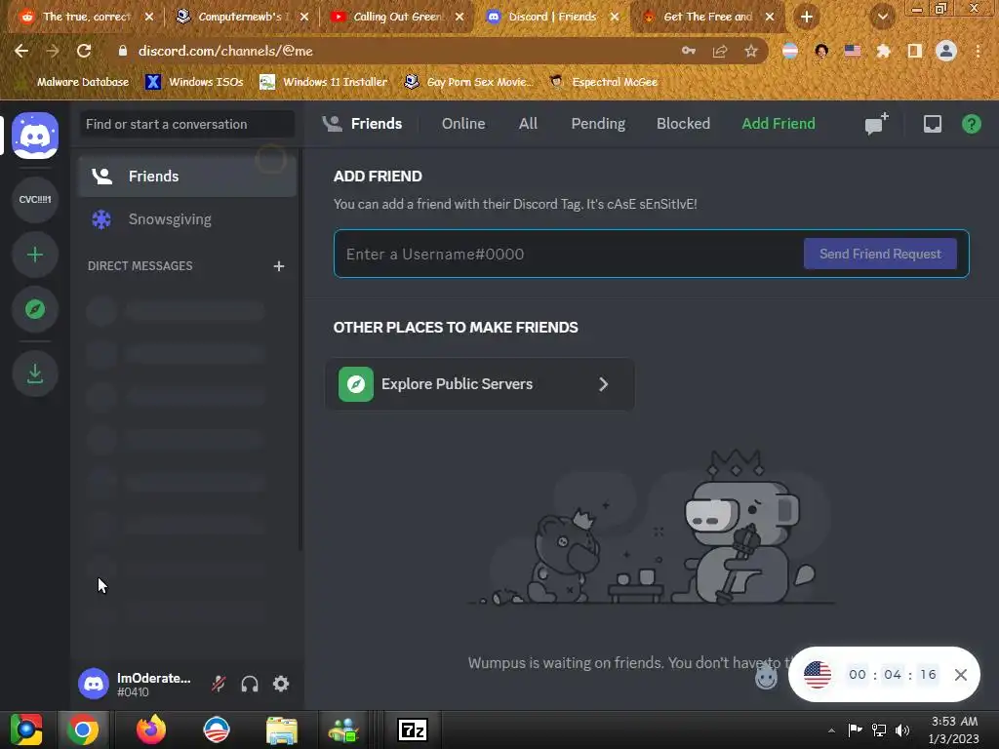Open User Settings gear icon

(281, 684)
